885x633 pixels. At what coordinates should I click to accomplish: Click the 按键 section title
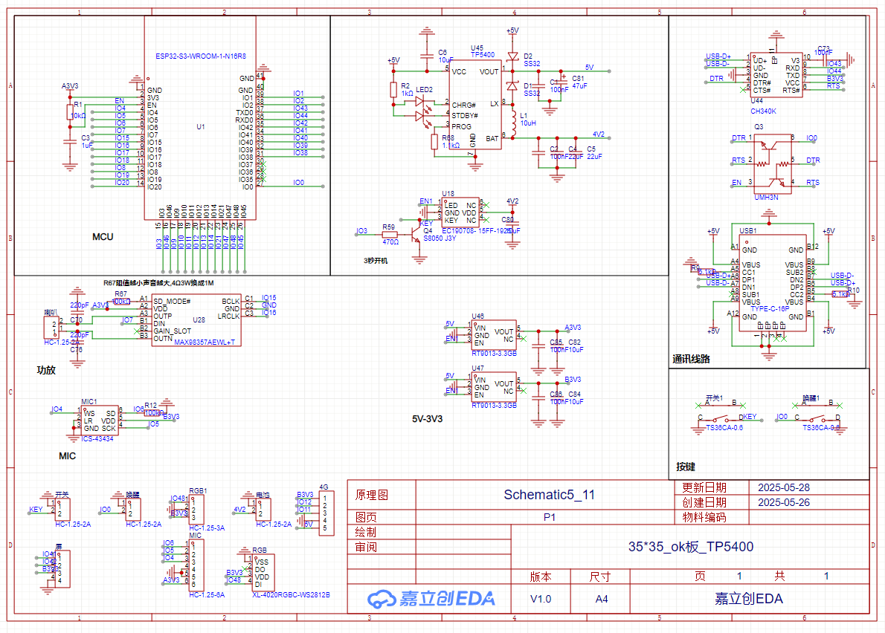tap(685, 467)
